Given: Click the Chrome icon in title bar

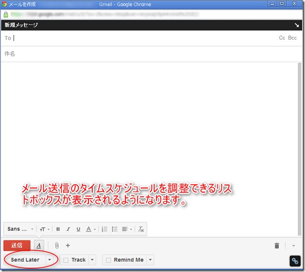Looking at the screenshot, I should pos(4,4).
